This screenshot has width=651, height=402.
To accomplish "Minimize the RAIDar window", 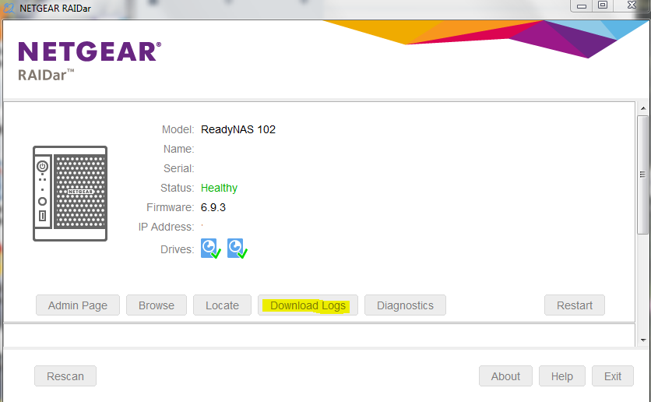I will pyautogui.click(x=582, y=5).
